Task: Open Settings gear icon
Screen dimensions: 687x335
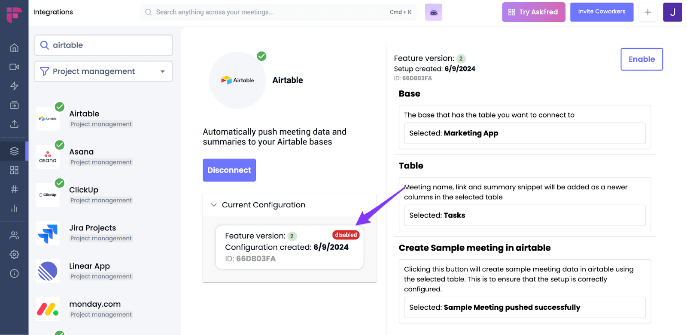Action: pos(14,254)
